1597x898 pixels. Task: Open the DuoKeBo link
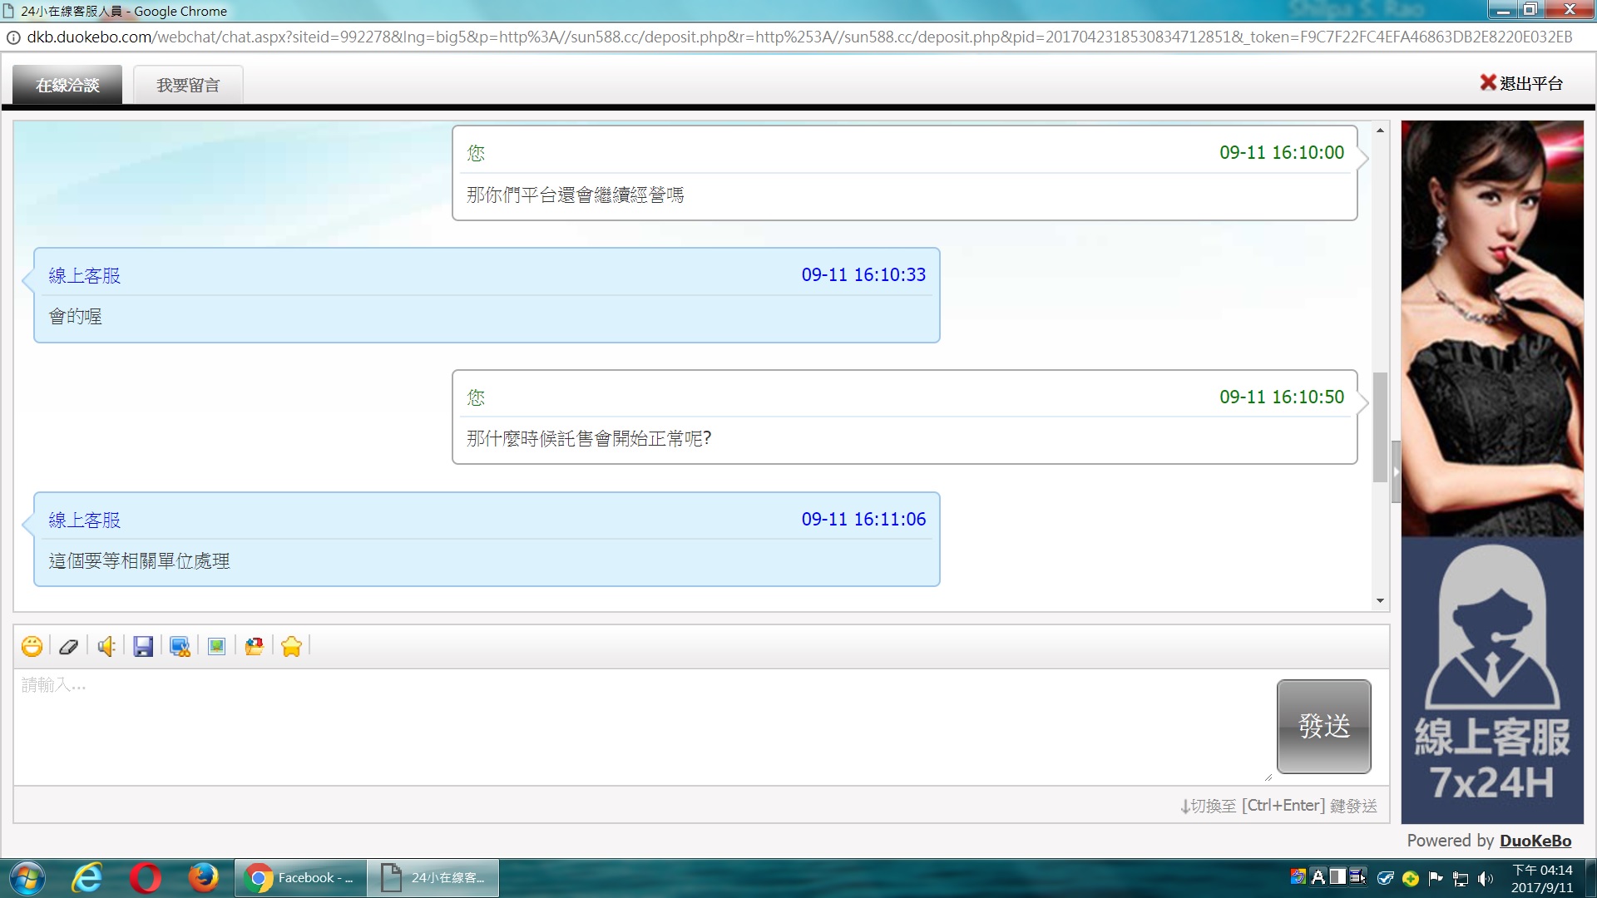(x=1535, y=841)
